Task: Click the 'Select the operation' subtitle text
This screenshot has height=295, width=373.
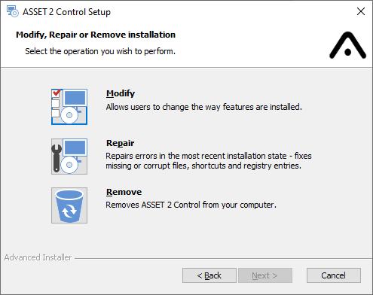Action: (100, 51)
